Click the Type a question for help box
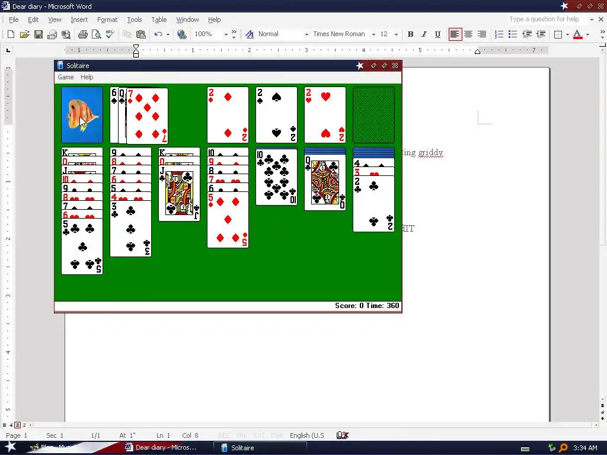This screenshot has width=607, height=455. [548, 20]
